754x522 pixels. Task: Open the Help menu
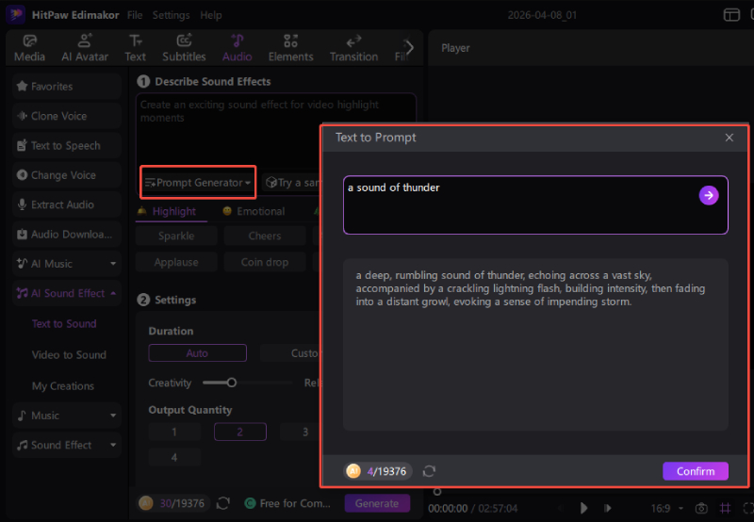pyautogui.click(x=210, y=15)
